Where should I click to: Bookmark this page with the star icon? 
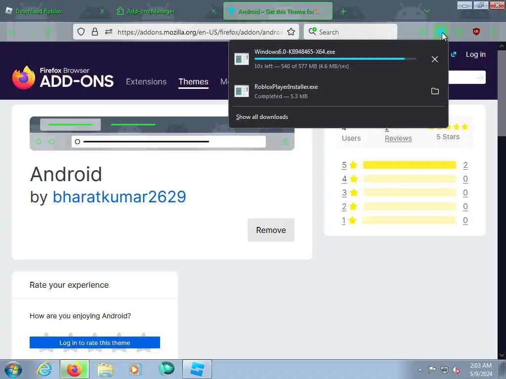click(x=291, y=32)
